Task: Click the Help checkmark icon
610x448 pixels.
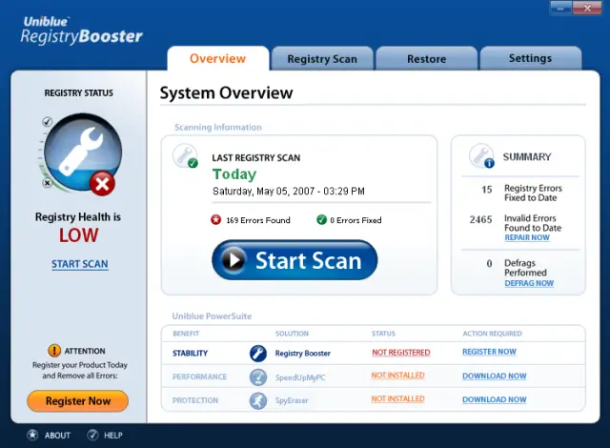Action: pyautogui.click(x=92, y=435)
